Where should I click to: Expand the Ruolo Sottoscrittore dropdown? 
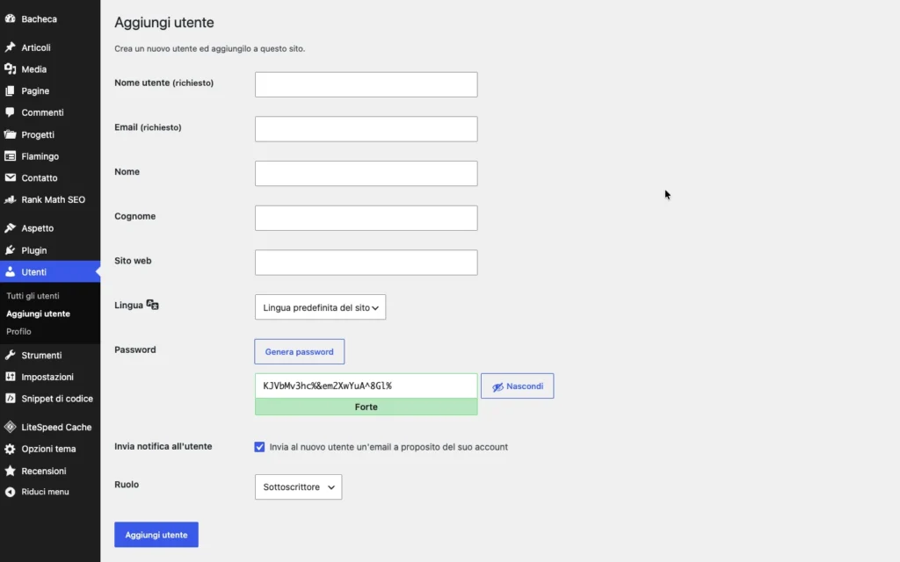pos(299,486)
